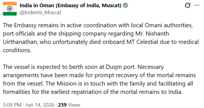Click the phrase local Omani authorities

162,25
